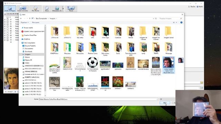The image size is (221, 124).
Task: Toggle checkbox for track 08
Action: (8, 35)
